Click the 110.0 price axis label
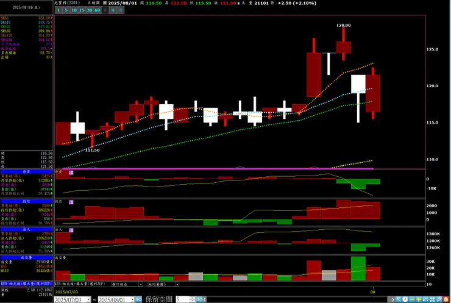The image size is (451, 303). tap(432, 159)
